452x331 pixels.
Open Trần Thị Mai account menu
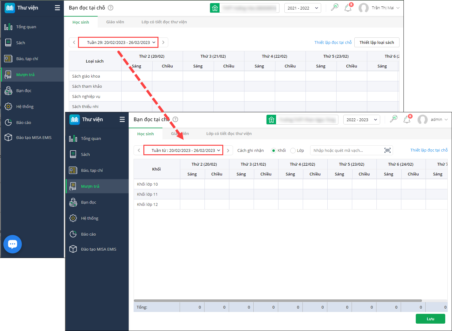click(x=380, y=8)
